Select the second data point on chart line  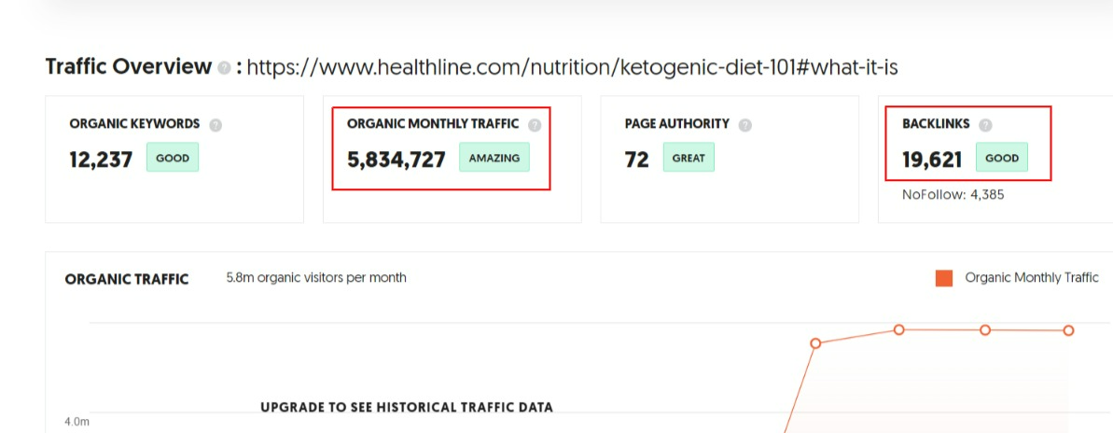tap(898, 329)
